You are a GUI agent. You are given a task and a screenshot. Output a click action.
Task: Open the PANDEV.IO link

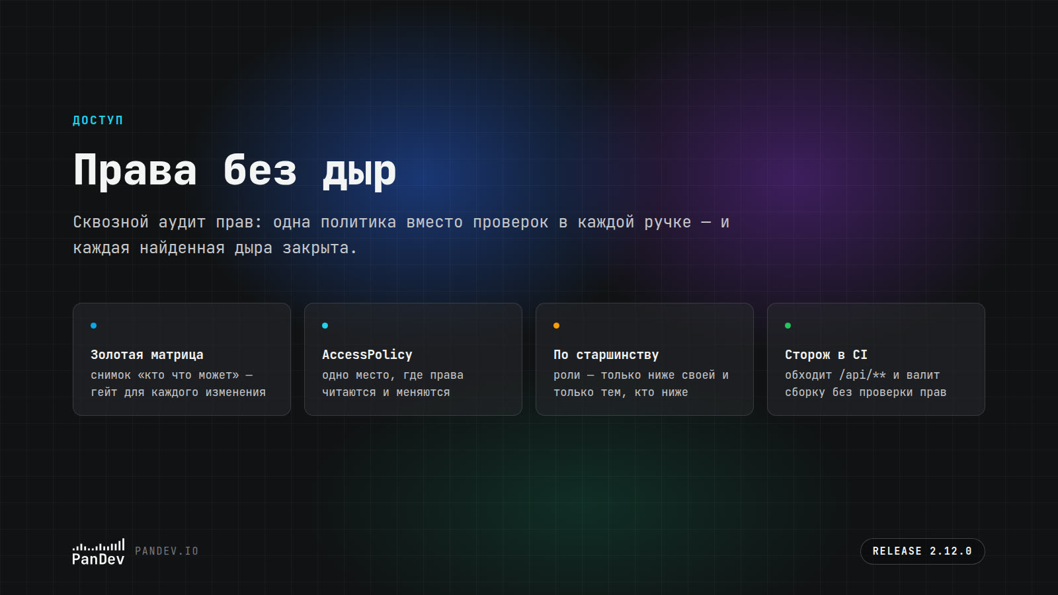pos(167,551)
